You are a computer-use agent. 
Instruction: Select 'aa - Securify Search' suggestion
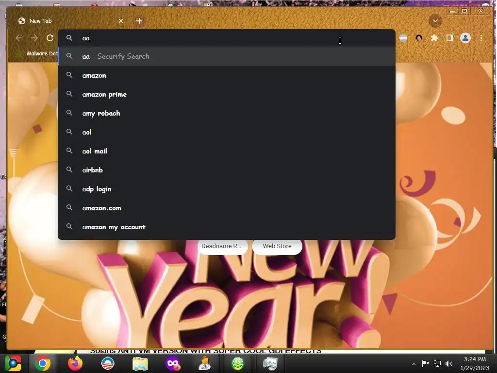pyautogui.click(x=227, y=56)
